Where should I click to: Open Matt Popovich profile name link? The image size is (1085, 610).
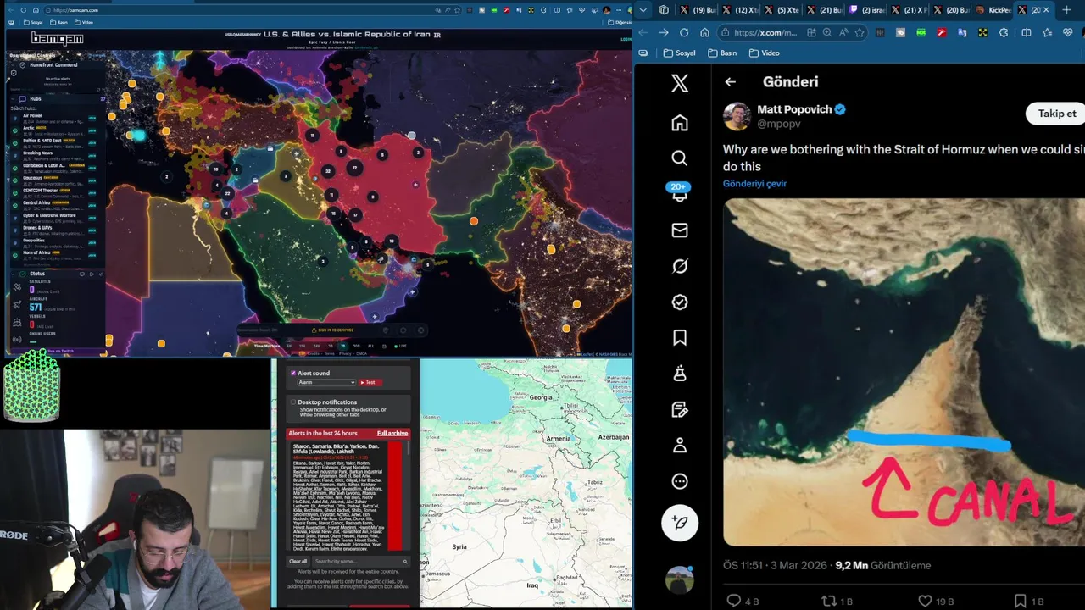tap(793, 109)
